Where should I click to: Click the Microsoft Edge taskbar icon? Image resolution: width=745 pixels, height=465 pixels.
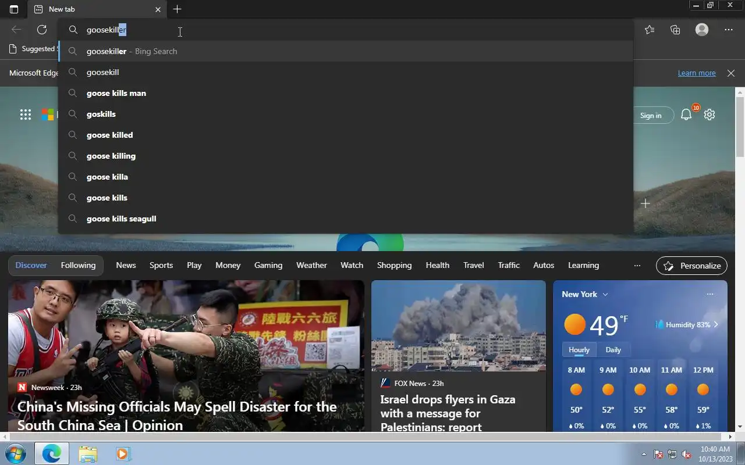click(51, 453)
